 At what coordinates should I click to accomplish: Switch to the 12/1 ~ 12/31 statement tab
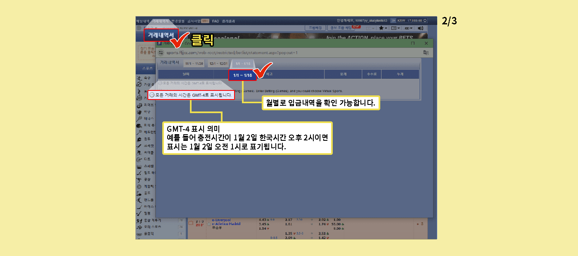(218, 64)
